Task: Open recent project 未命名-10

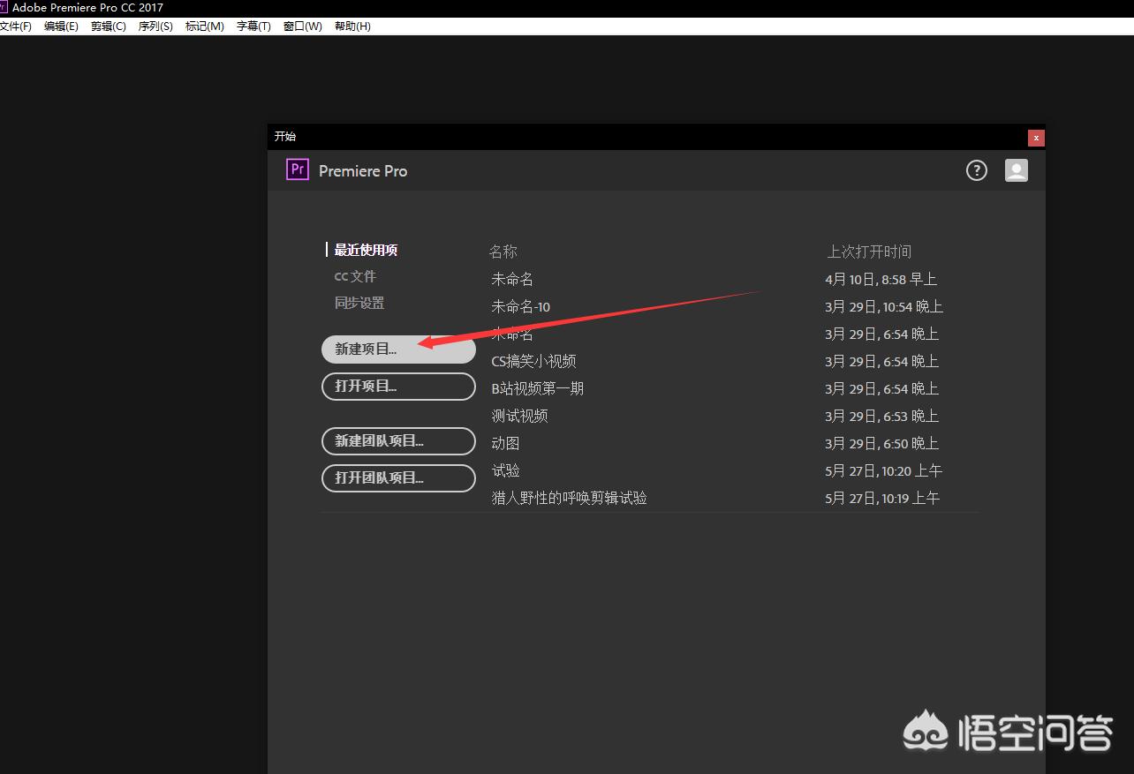Action: 521,306
